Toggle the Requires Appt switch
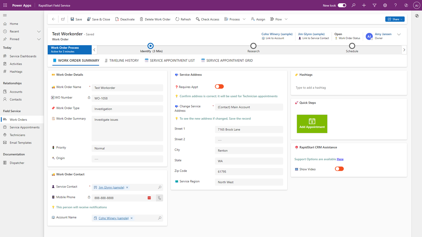 219,87
